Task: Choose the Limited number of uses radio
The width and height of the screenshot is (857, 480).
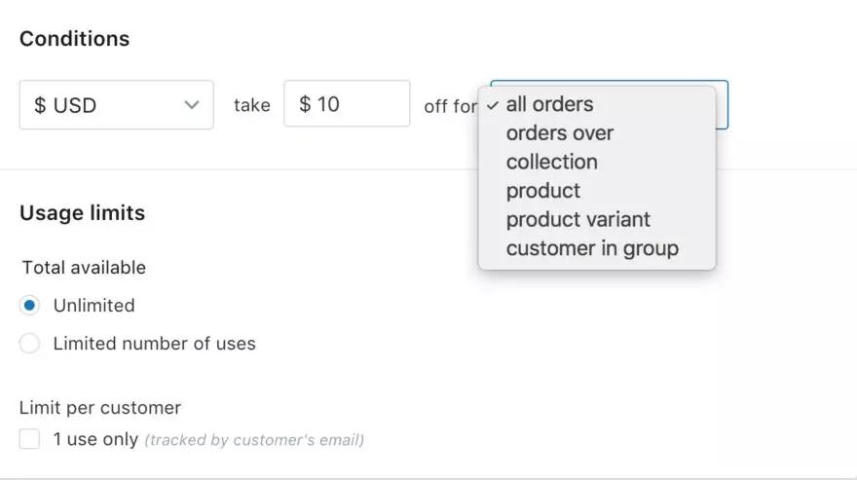Action: tap(30, 344)
